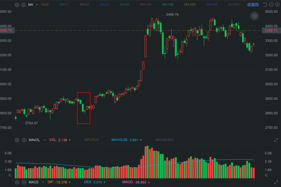Expand the MACD indicator dropdown
Viewport: 281px width, 187px height.
43,182
